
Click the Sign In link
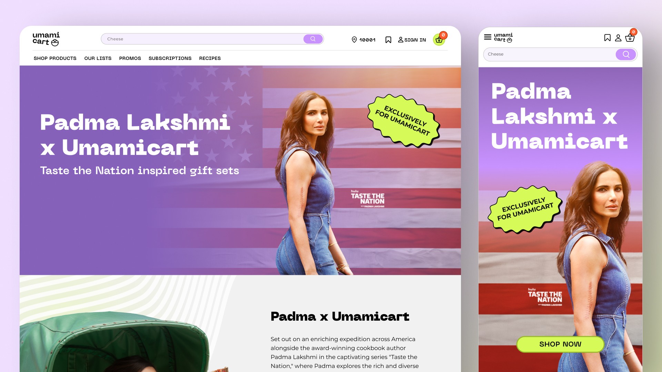click(x=412, y=40)
